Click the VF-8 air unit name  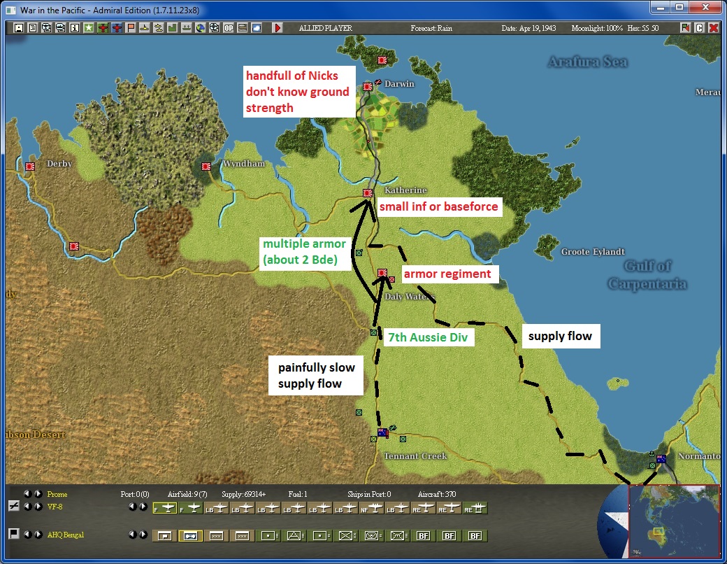coord(55,507)
